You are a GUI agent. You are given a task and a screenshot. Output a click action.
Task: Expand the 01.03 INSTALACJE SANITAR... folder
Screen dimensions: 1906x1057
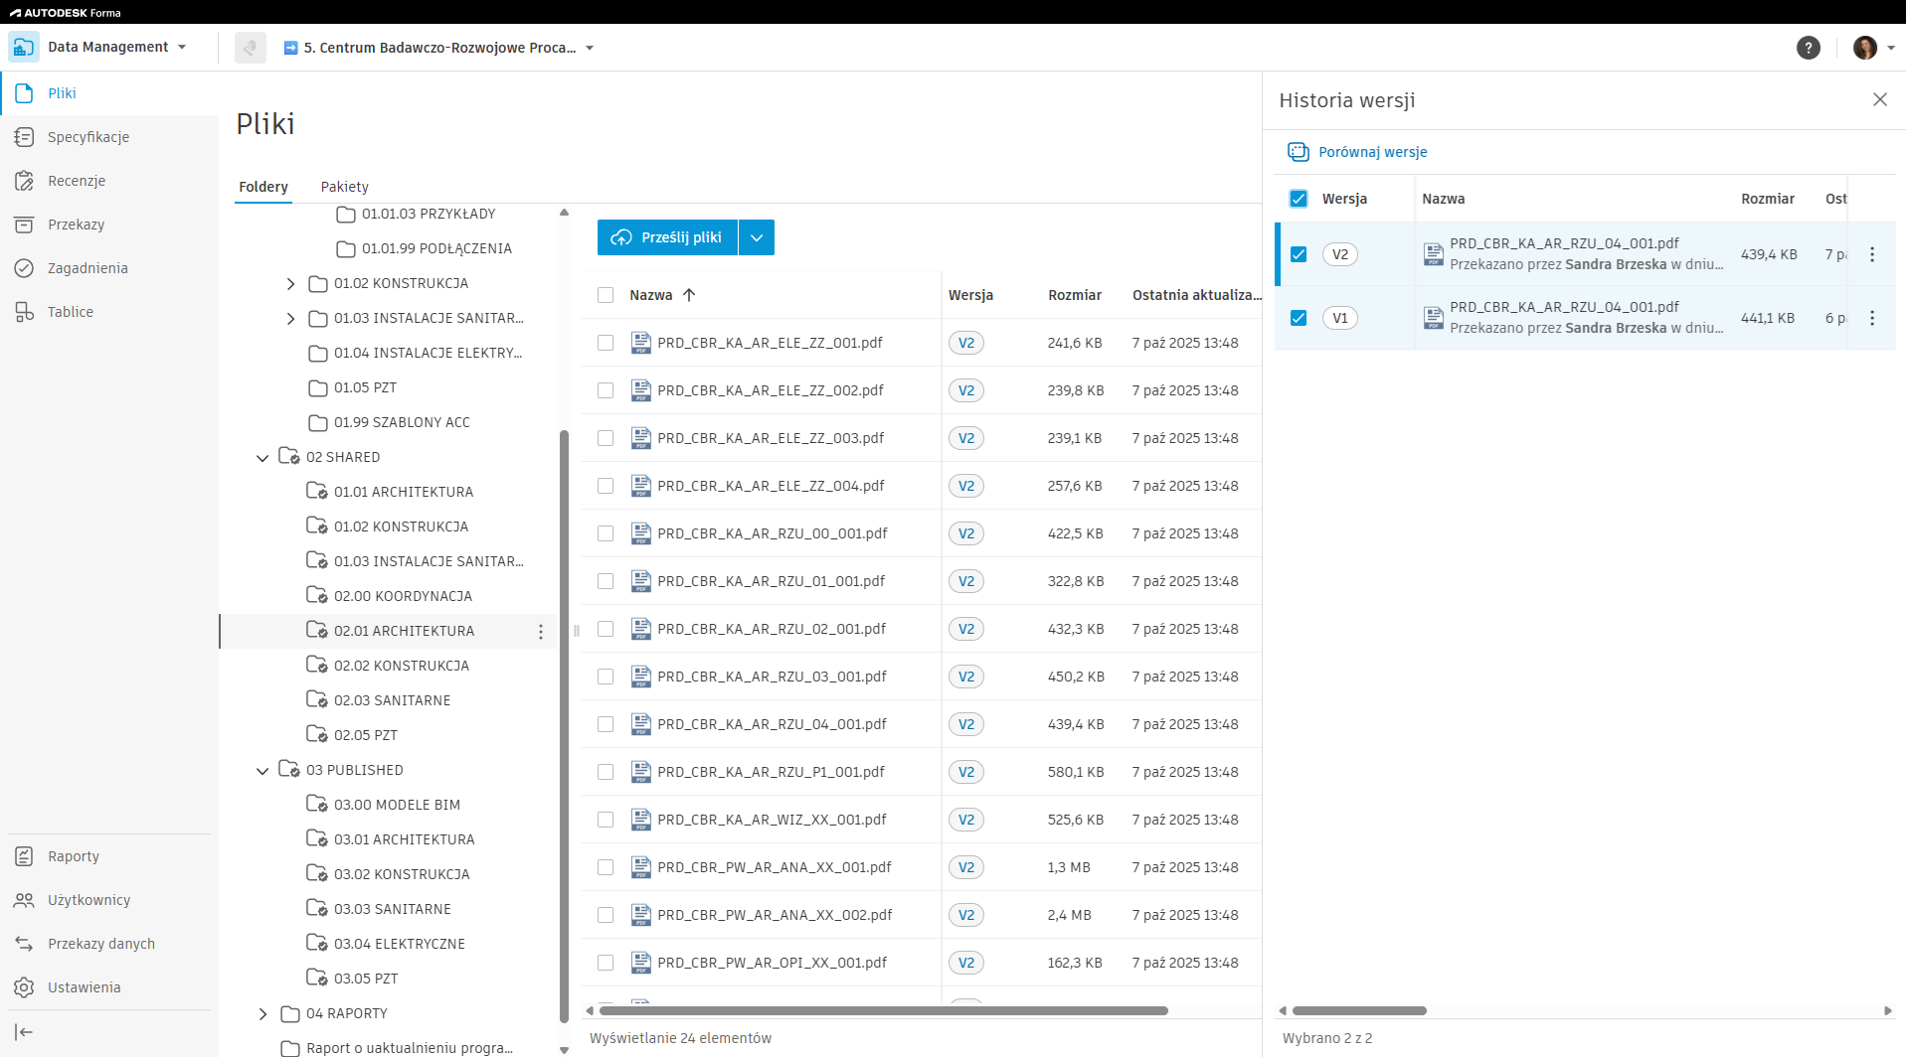(x=290, y=319)
